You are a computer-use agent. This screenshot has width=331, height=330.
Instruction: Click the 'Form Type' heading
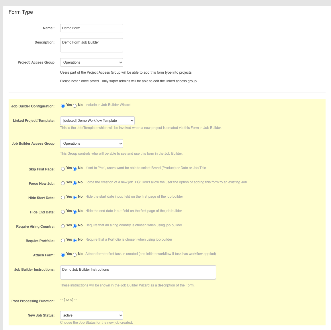pyautogui.click(x=21, y=12)
